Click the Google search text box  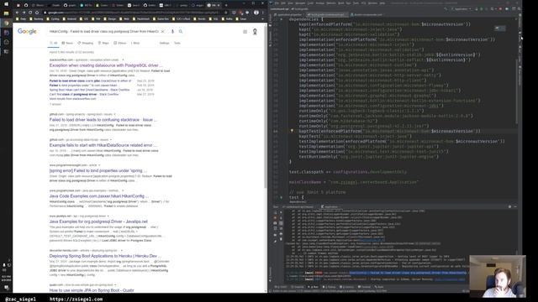[x=104, y=32]
